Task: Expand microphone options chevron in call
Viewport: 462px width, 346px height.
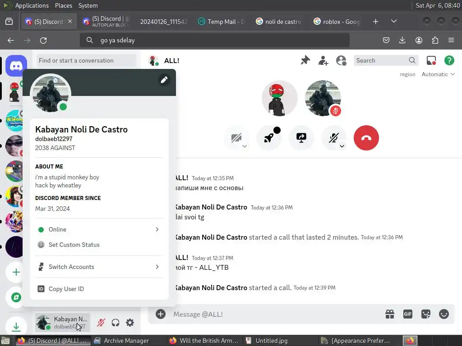Action: point(342,146)
